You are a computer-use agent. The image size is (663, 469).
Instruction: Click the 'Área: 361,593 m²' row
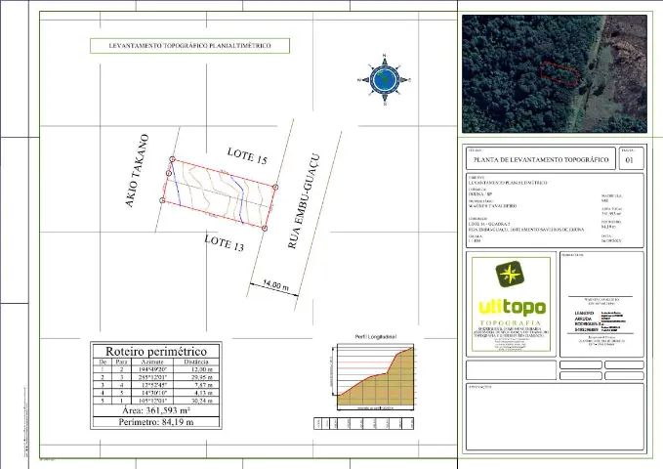(156, 410)
